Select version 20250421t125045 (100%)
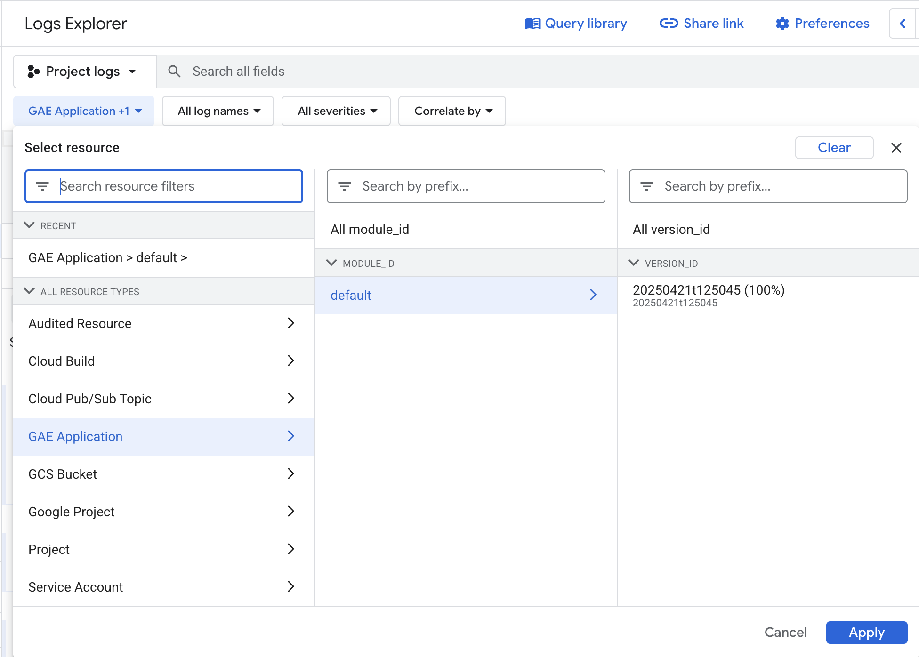 (x=768, y=296)
